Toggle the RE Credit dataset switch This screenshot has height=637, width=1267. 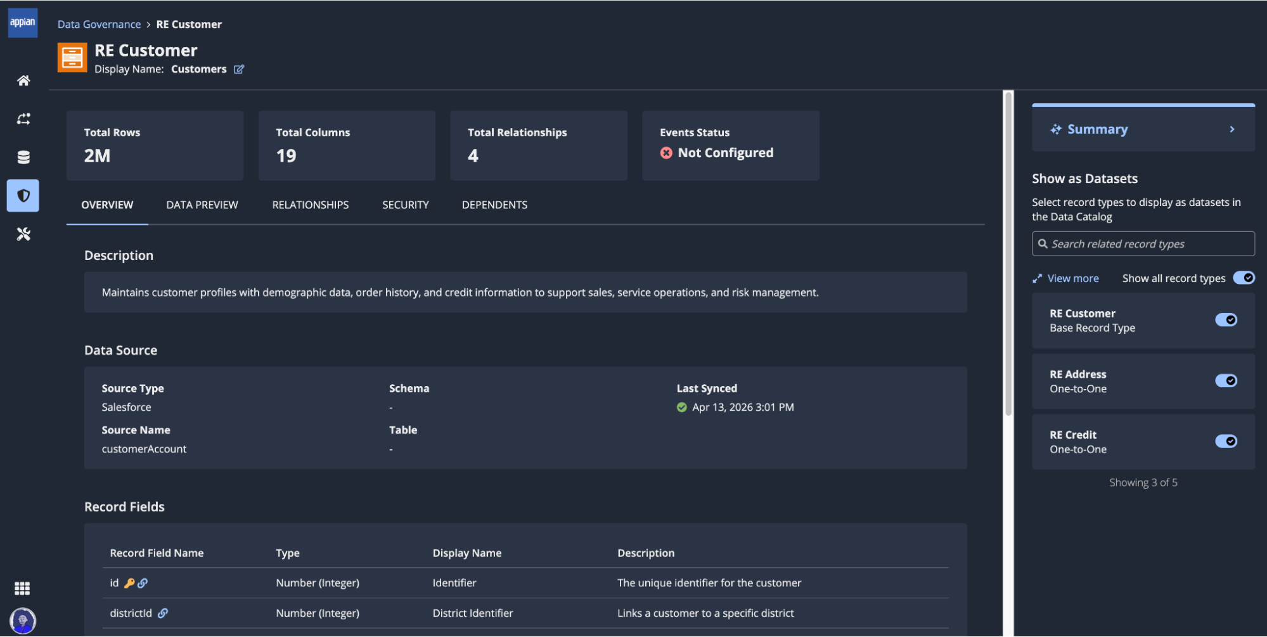point(1226,441)
